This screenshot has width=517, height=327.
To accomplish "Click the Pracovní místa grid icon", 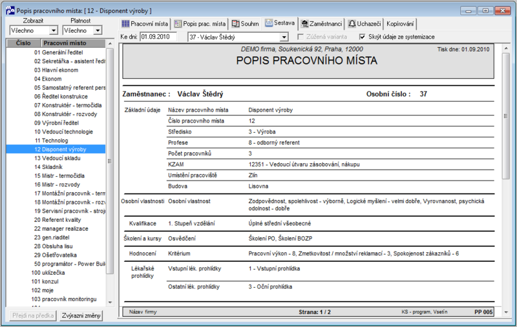I will (125, 24).
